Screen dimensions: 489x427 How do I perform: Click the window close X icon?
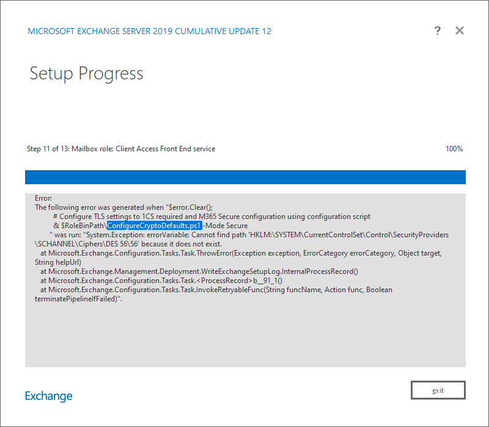[459, 30]
